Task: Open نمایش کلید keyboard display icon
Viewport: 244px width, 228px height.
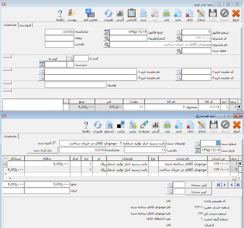Action: click(x=90, y=15)
